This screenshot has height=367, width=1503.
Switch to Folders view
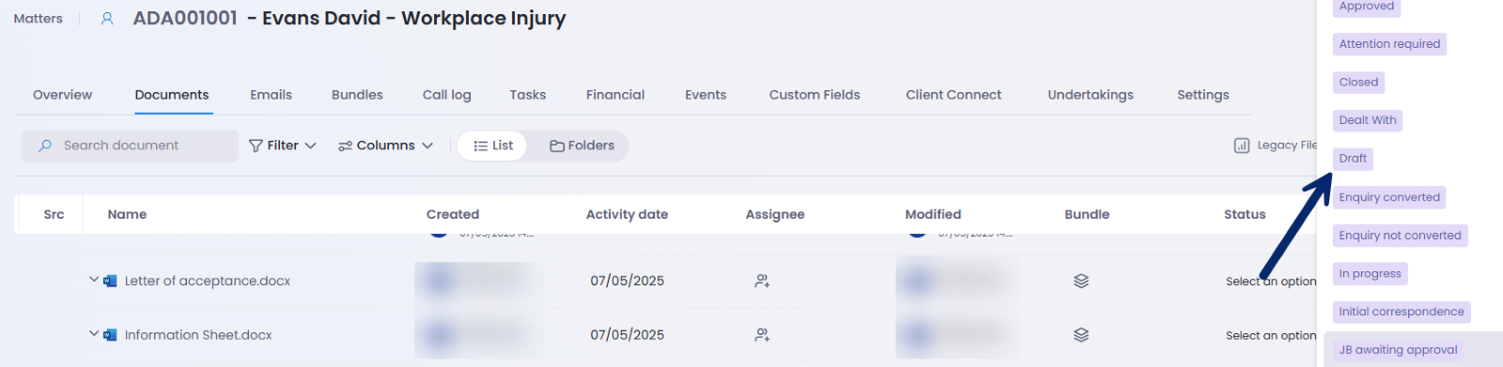coord(582,145)
